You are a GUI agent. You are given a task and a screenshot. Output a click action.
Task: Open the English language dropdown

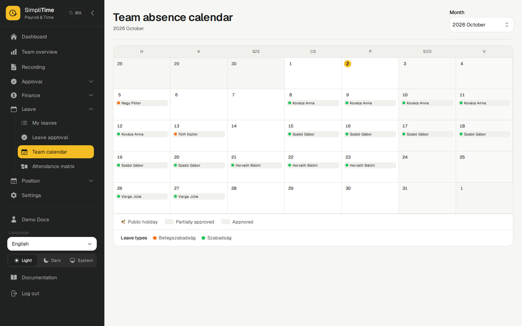pyautogui.click(x=52, y=244)
